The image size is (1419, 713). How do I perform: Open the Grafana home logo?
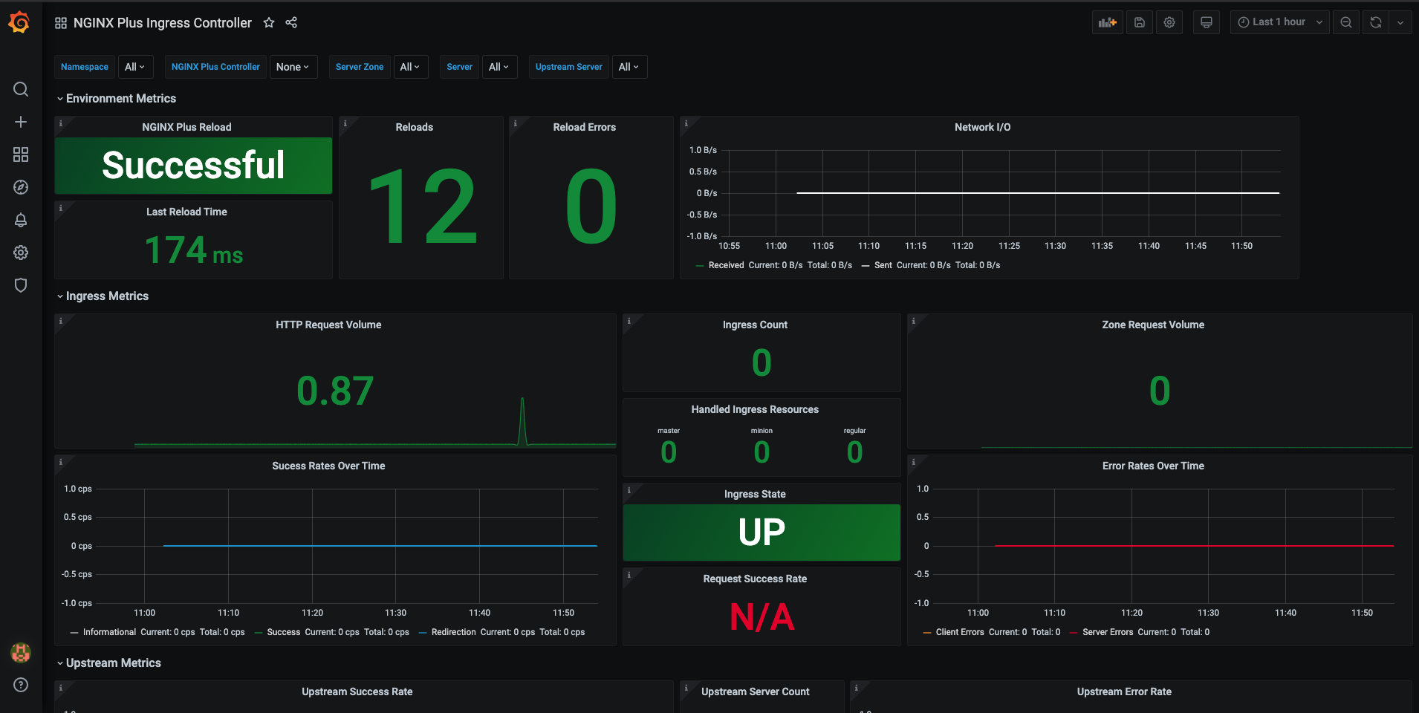coord(20,22)
